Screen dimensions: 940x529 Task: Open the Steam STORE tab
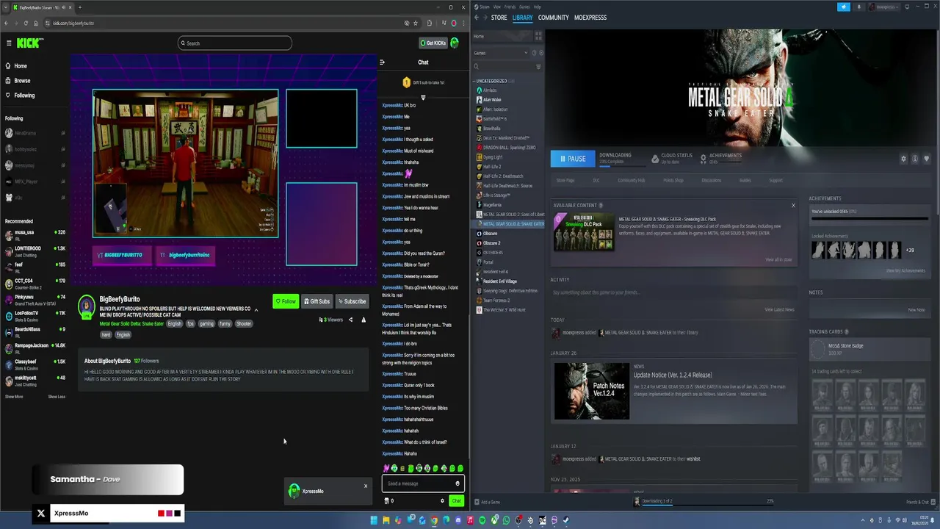point(499,18)
